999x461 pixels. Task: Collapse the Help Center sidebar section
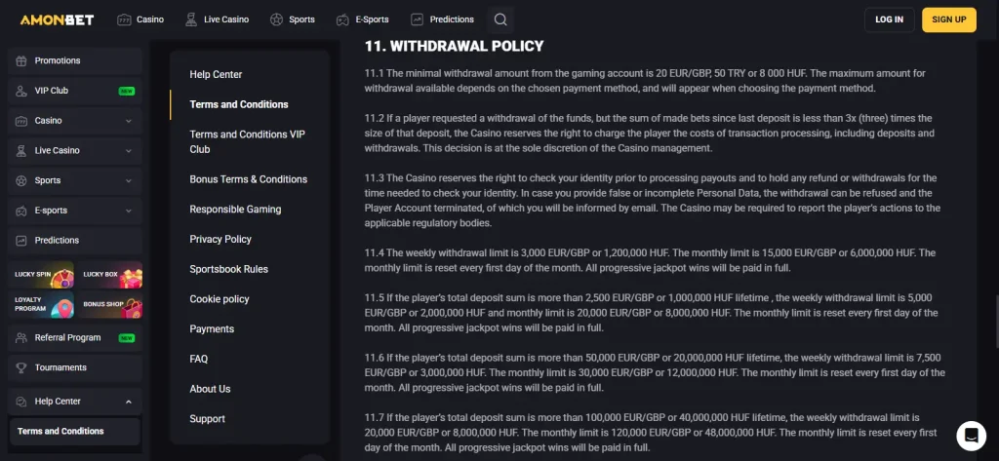[129, 402]
